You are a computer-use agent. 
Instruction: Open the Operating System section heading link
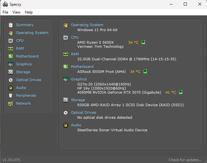87,25
